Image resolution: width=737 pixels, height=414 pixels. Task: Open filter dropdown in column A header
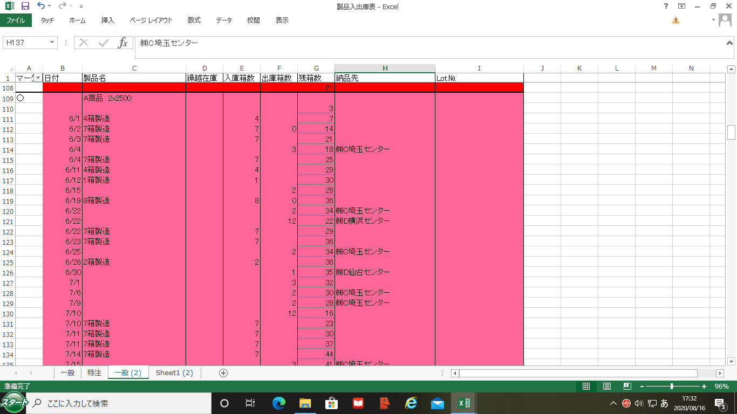38,78
